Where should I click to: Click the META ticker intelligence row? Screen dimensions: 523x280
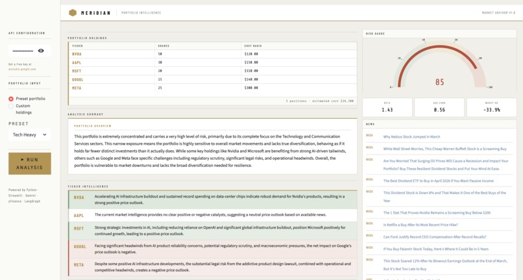[x=212, y=267]
